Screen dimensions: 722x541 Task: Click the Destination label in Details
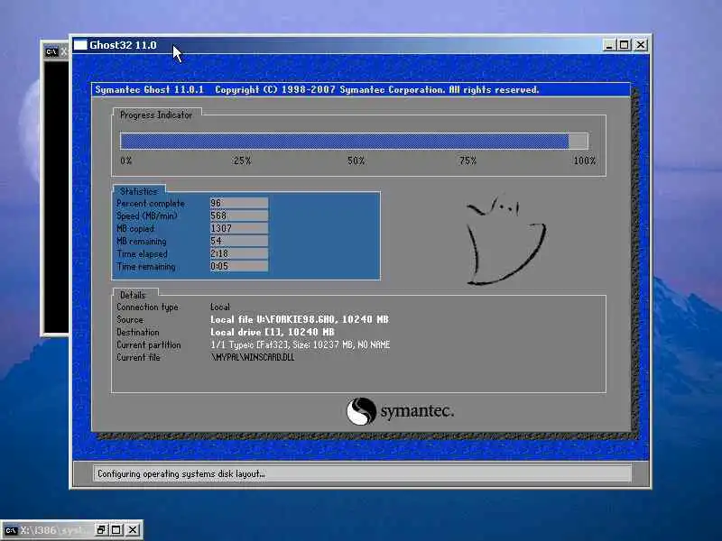click(138, 332)
